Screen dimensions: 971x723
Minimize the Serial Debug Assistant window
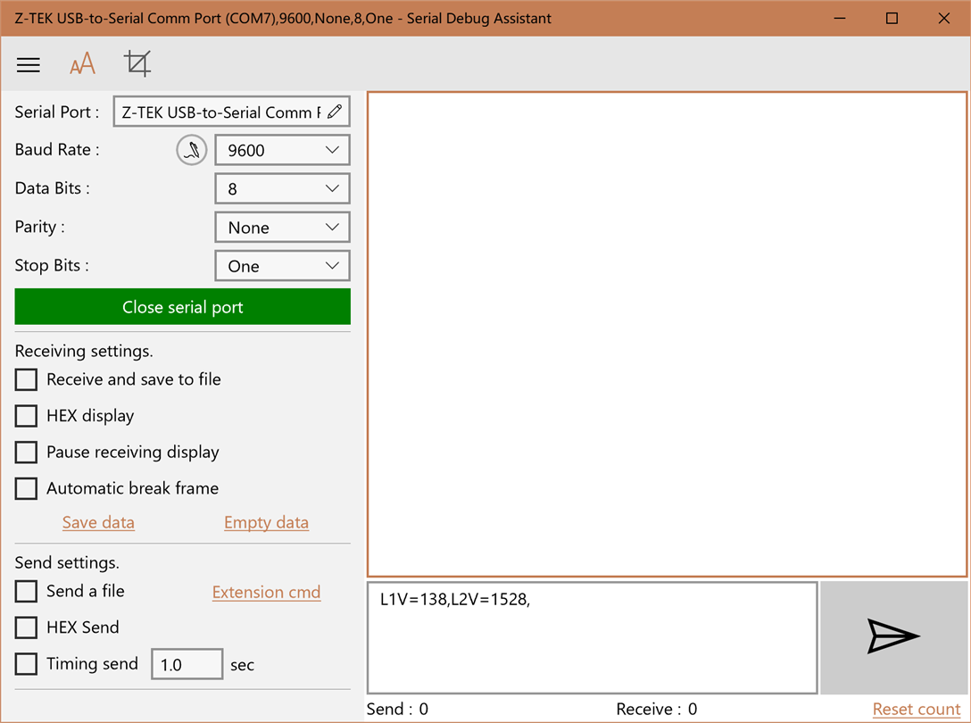tap(840, 18)
